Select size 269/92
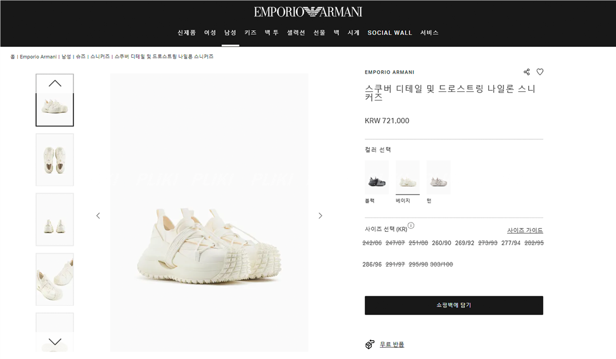 click(464, 243)
